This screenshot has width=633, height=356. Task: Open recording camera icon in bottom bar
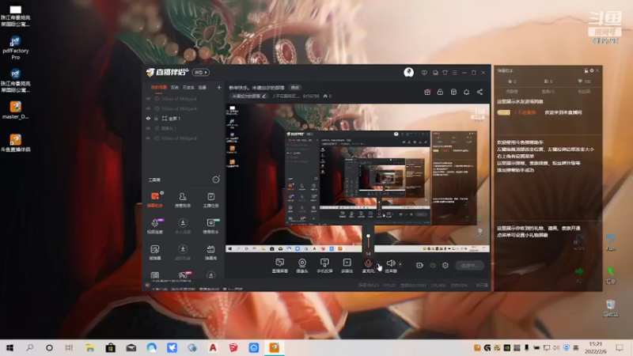click(419, 265)
